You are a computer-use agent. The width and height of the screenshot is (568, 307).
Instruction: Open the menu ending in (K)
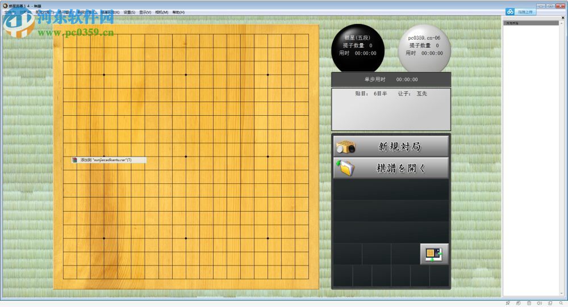(110, 12)
